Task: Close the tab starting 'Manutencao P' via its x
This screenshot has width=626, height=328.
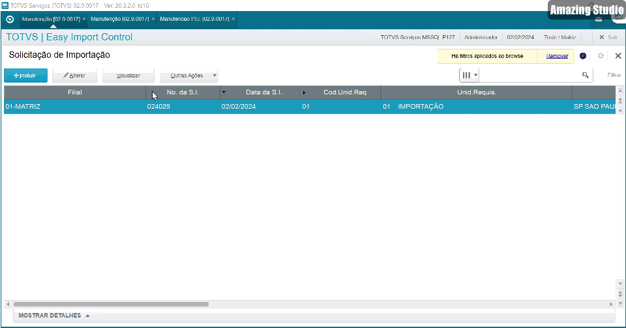Action: click(x=233, y=19)
